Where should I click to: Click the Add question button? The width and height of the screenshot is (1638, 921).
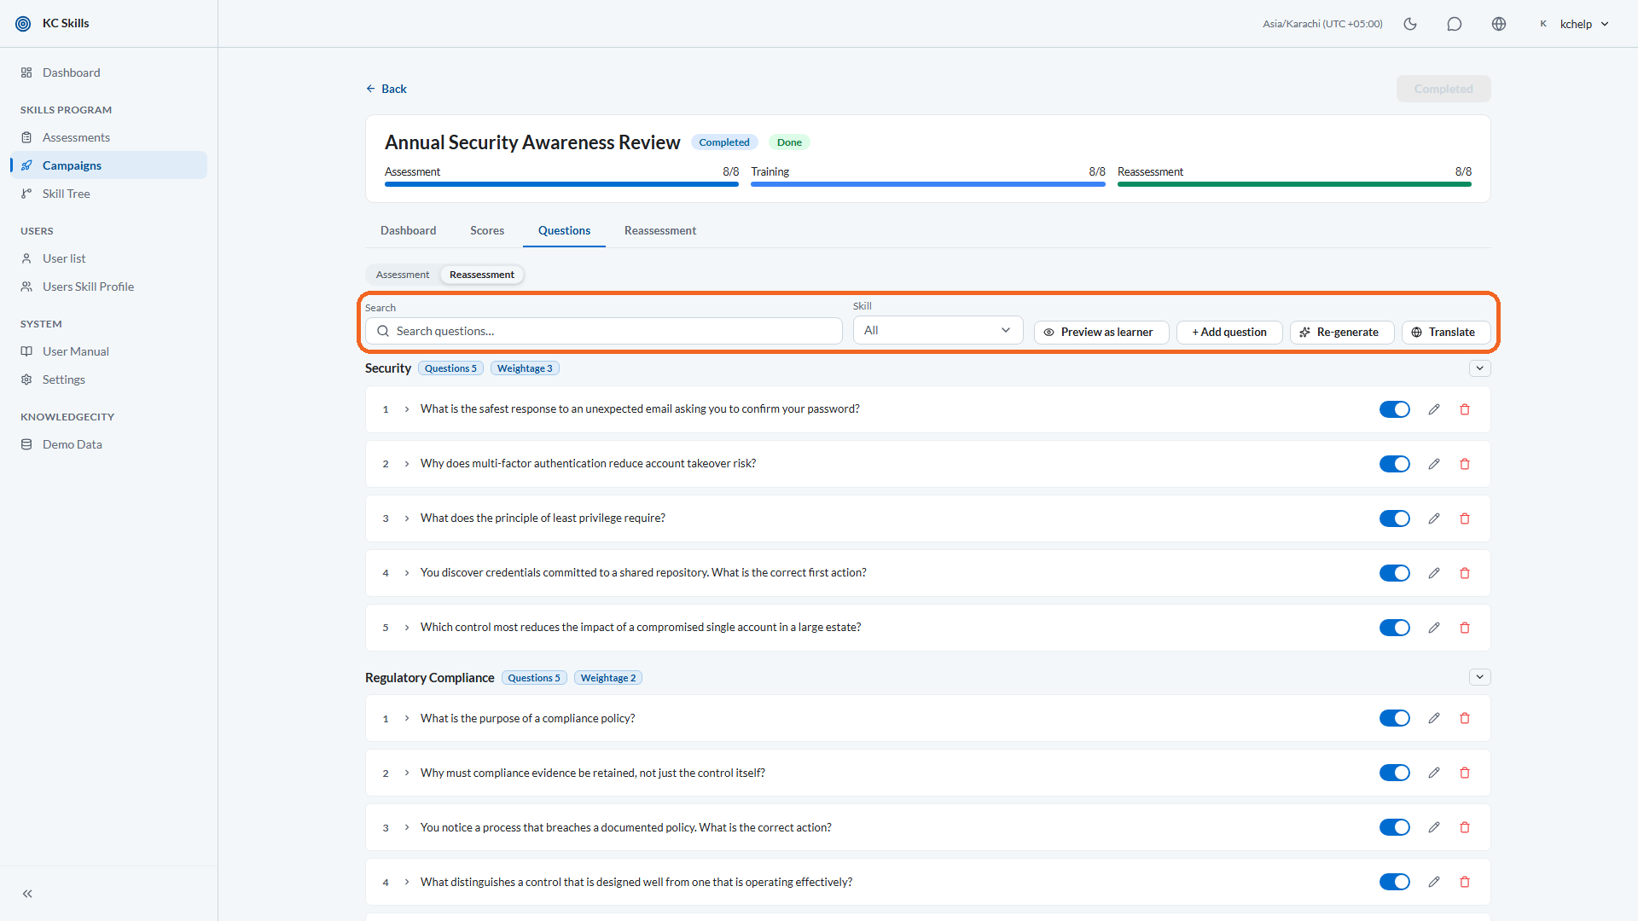pos(1229,333)
